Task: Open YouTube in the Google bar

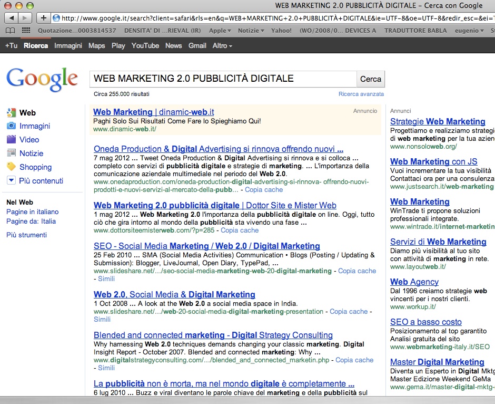Action: (145, 46)
